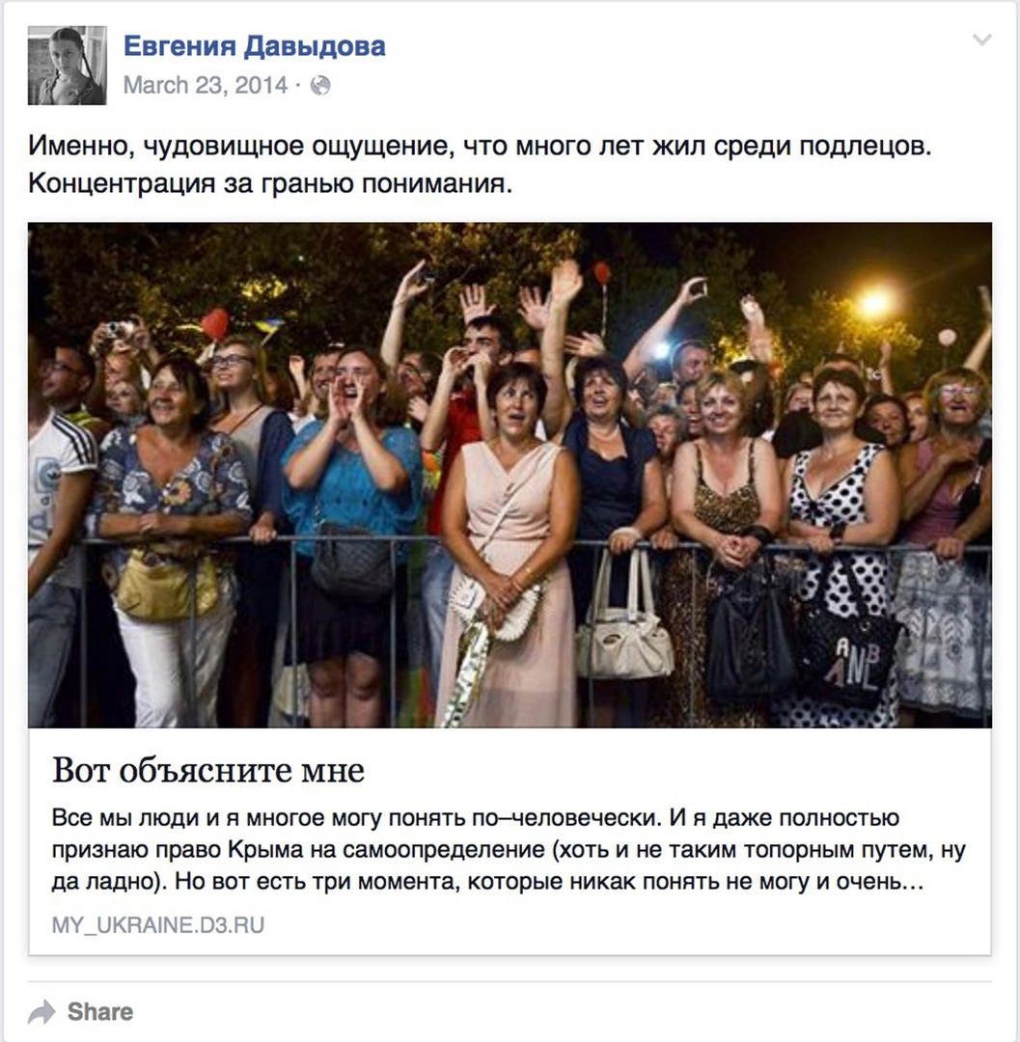Expand the post options chevron
1020x1042 pixels.
click(x=981, y=40)
